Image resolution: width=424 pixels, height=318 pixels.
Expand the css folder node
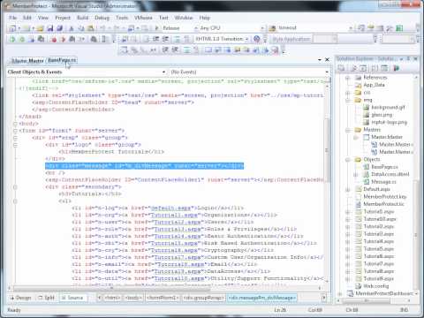(348, 93)
